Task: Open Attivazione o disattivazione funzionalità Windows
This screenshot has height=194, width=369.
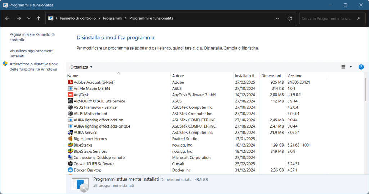Action: coord(34,66)
